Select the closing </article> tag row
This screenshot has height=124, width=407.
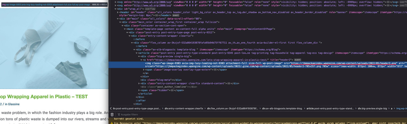pos(145,93)
